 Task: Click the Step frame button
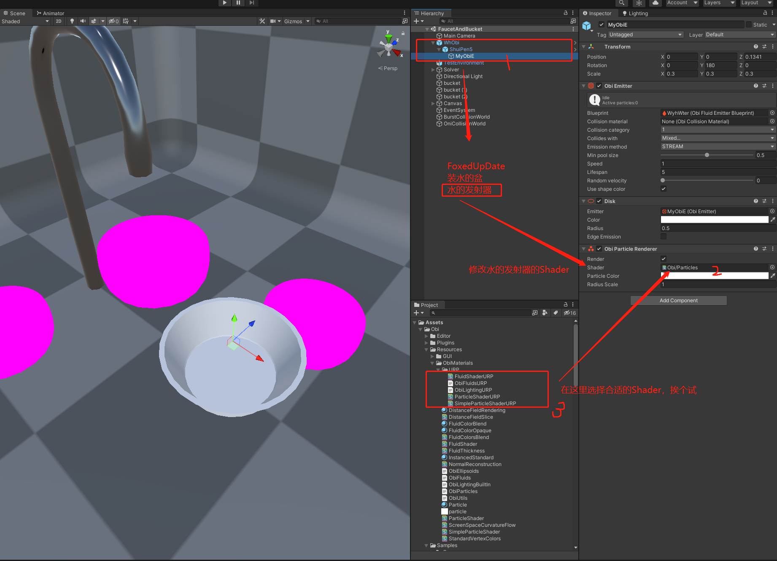coord(252,3)
